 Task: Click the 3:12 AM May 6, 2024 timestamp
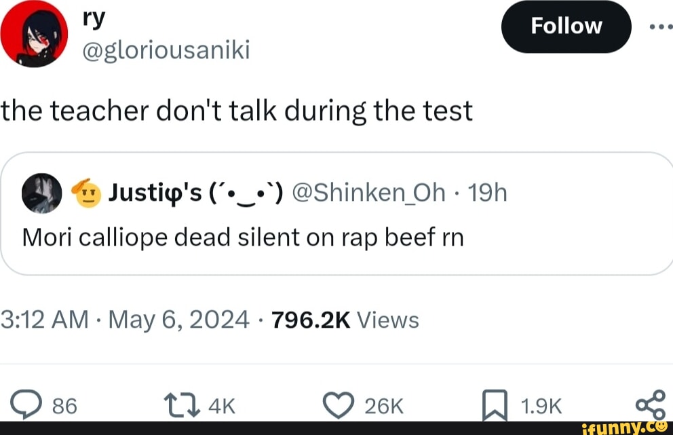coord(125,320)
